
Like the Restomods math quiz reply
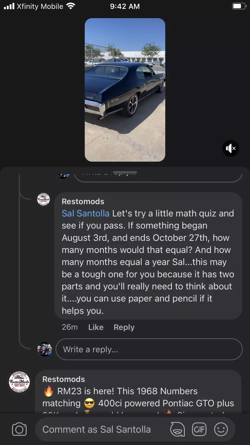[96, 327]
